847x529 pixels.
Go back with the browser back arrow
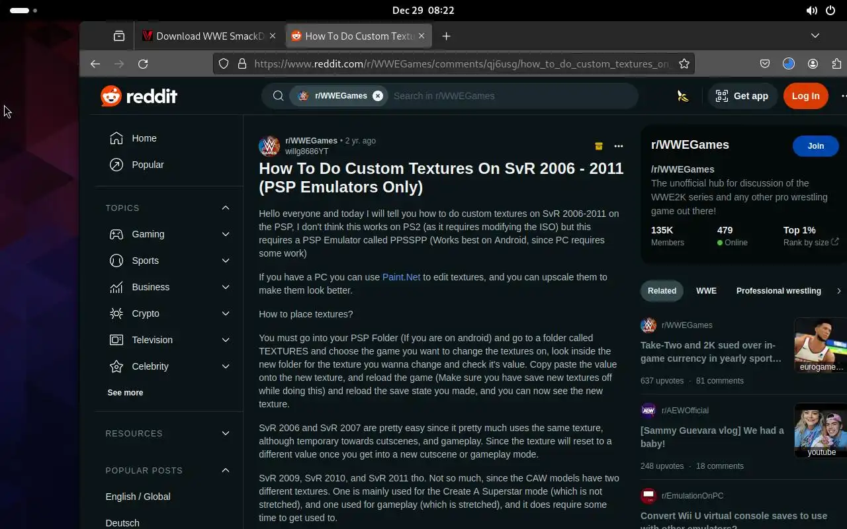[x=95, y=64]
